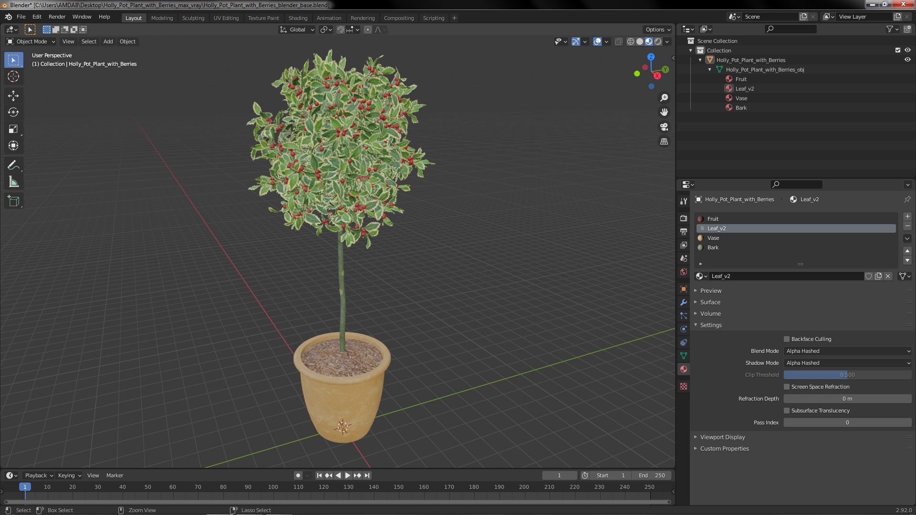Open the Object Mode dropdown
The width and height of the screenshot is (916, 515).
[31, 41]
